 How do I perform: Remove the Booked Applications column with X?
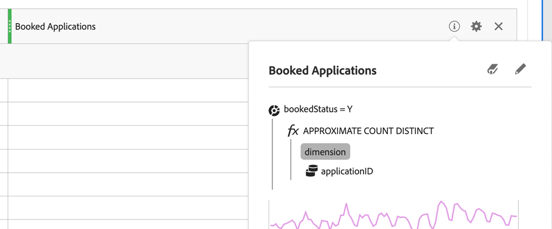(498, 26)
